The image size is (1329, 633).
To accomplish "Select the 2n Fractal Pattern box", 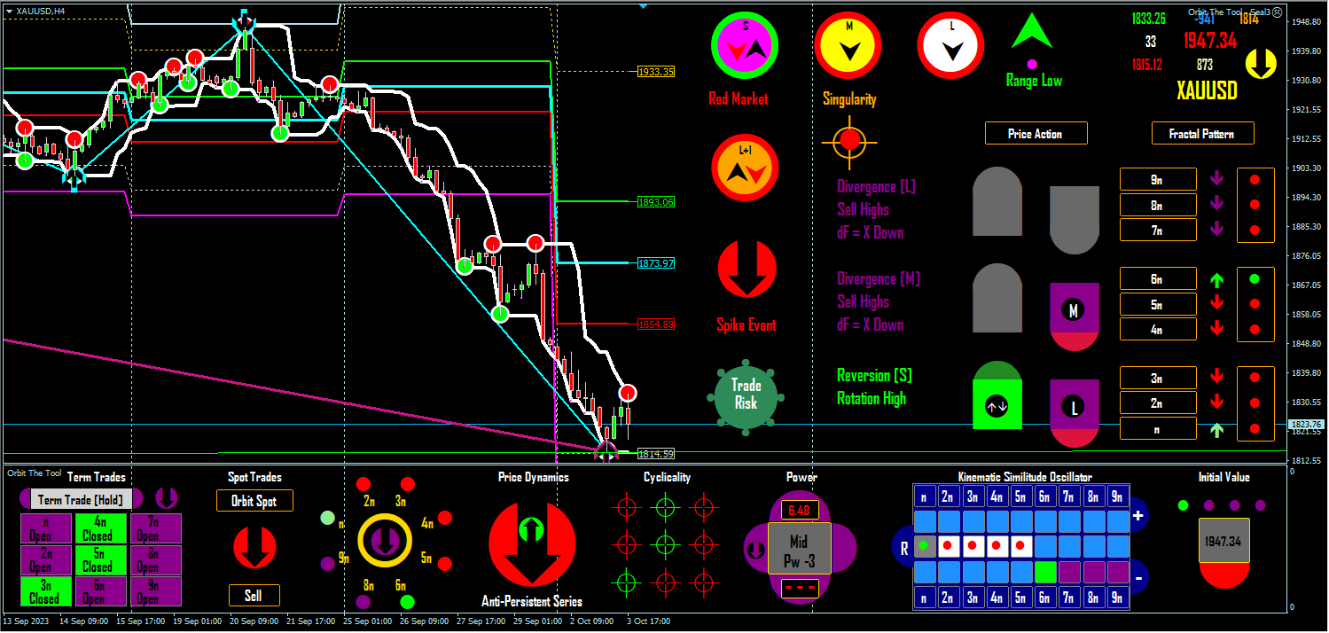I will tap(1157, 403).
